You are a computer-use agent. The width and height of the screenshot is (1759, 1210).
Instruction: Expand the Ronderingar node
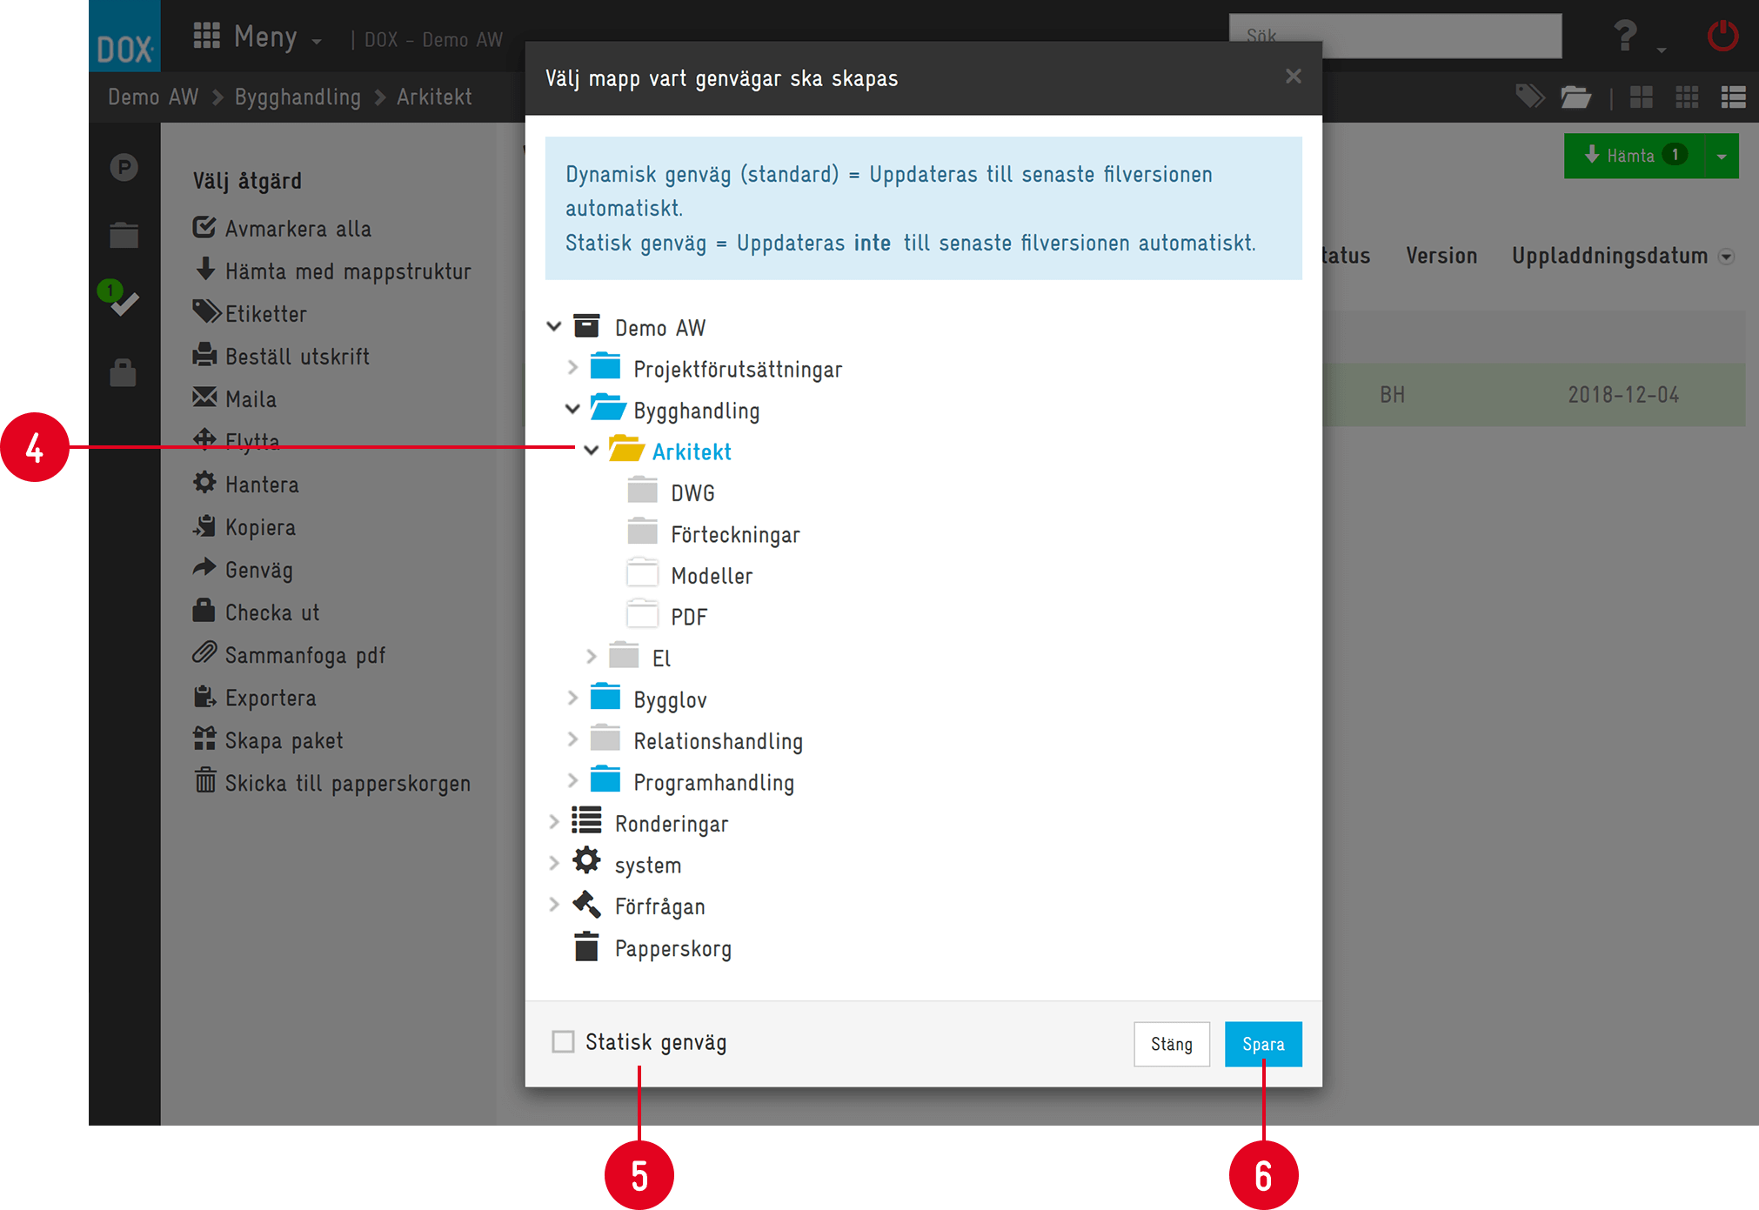coord(553,822)
